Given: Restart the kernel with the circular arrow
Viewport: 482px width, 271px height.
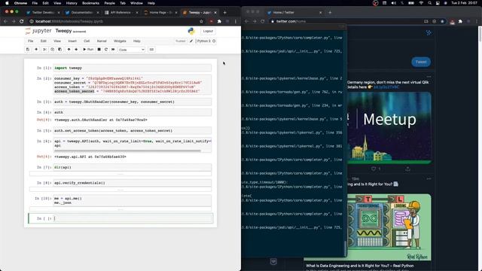Looking at the screenshot, I should (106, 50).
